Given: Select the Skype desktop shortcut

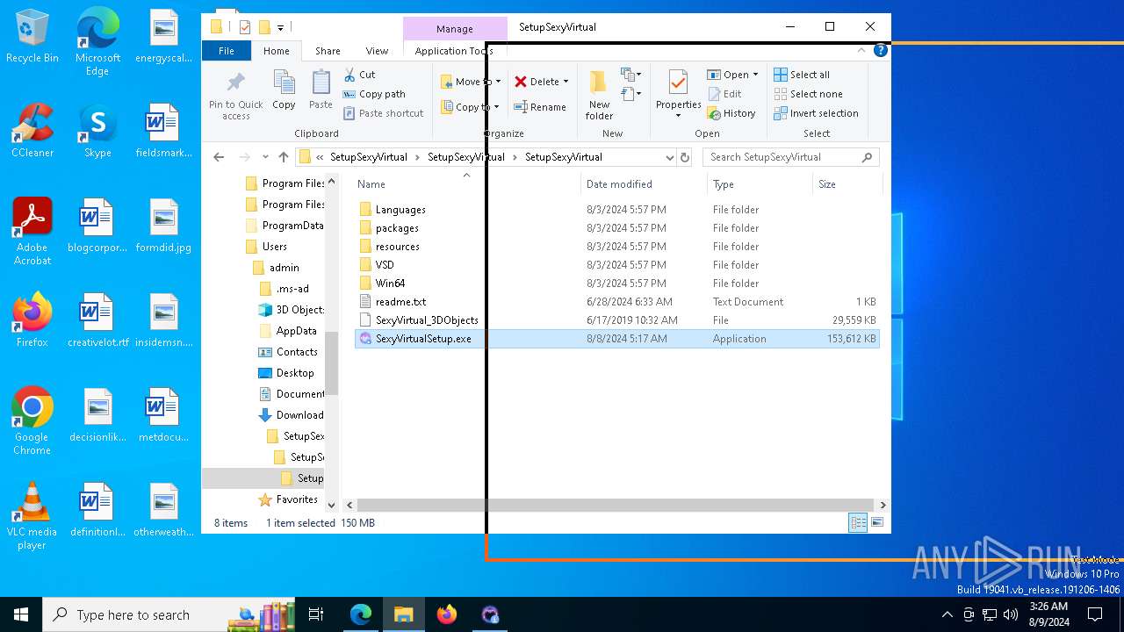Looking at the screenshot, I should [97, 132].
